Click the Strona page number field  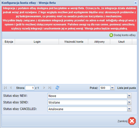[30, 88]
